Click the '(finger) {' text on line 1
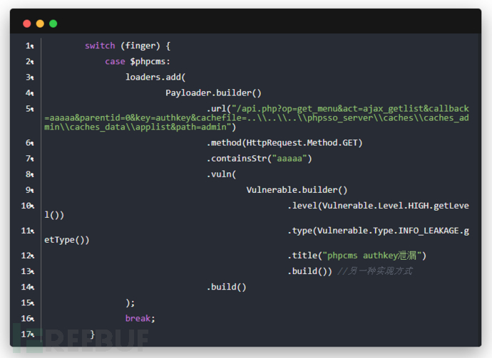This screenshot has width=492, height=358. (145, 46)
